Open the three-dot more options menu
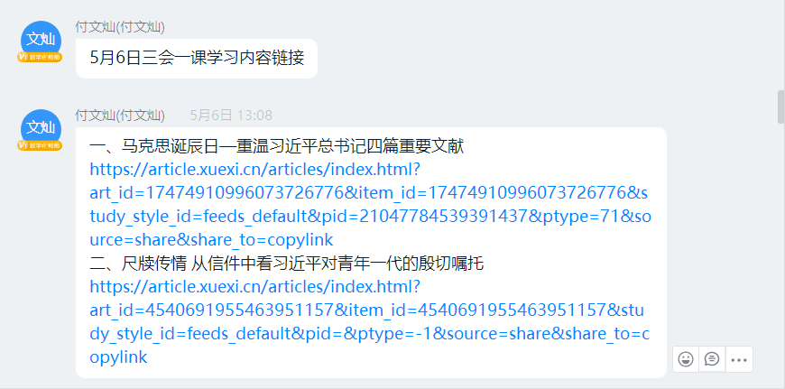The width and height of the screenshot is (785, 389). [x=739, y=358]
